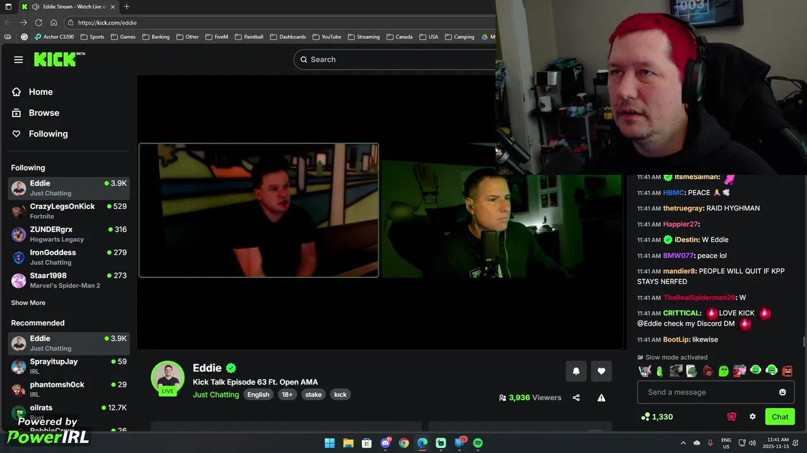Click the chat scrollbar
Screen dimensions: 807x453
pyautogui.click(x=803, y=342)
